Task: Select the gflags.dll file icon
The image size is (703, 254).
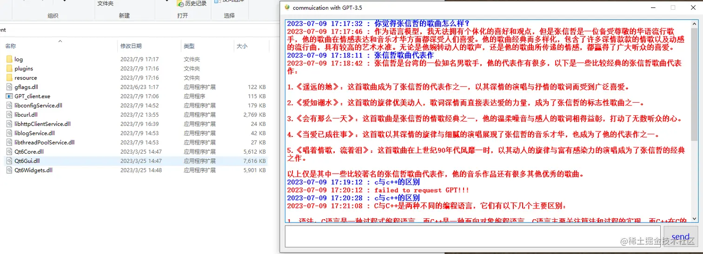Action: (x=10, y=87)
